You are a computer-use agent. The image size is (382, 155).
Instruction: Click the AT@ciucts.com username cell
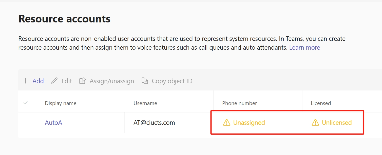154,123
